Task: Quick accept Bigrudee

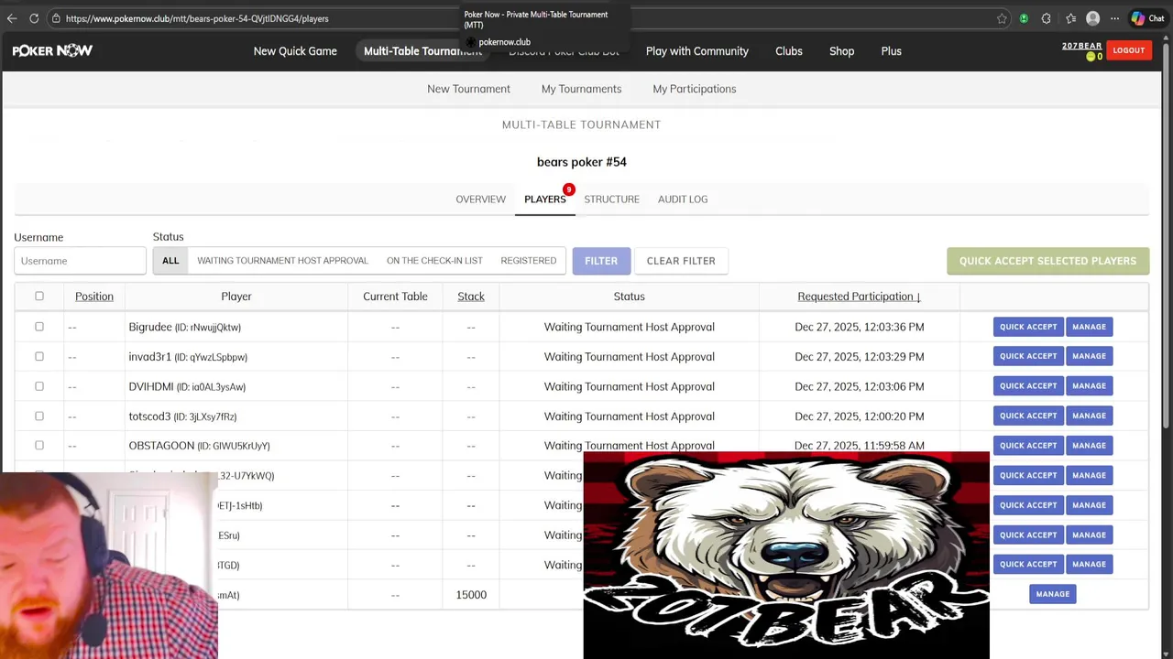Action: tap(1028, 327)
